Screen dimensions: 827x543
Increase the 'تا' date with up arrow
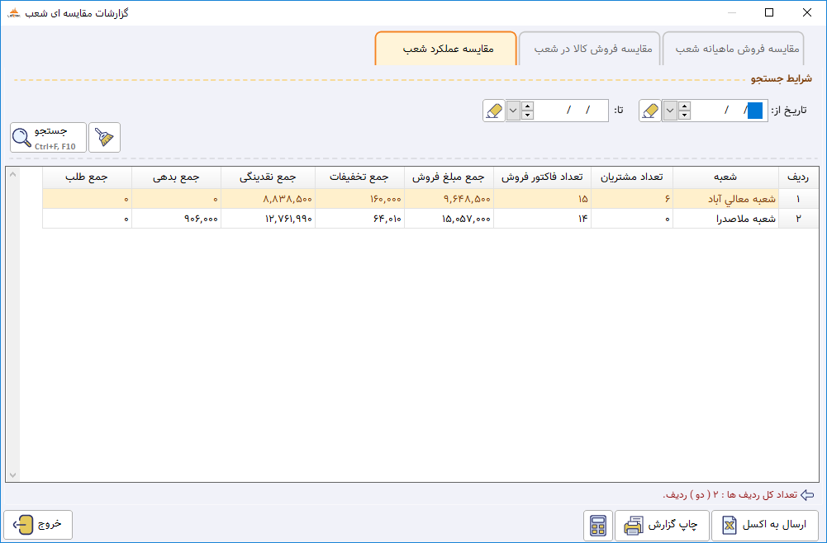(x=527, y=106)
